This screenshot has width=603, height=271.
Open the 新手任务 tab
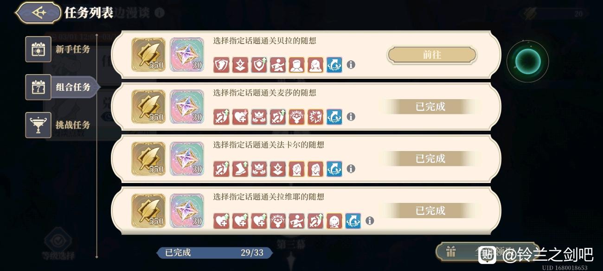click(x=58, y=49)
